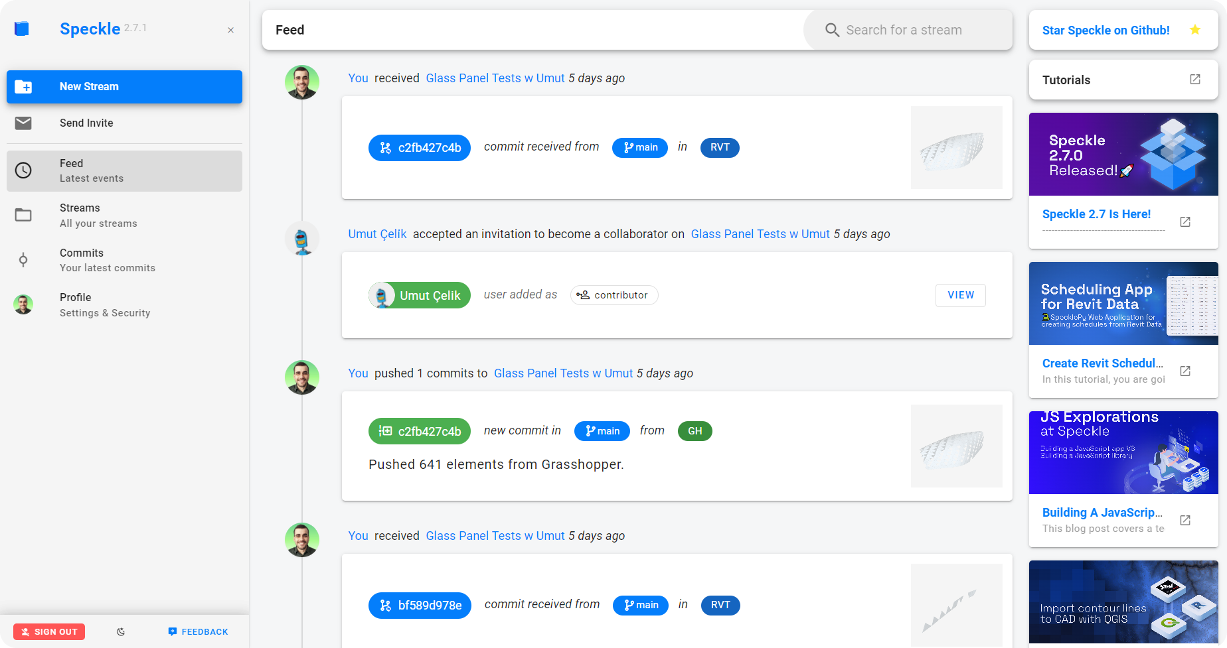Screen dimensions: 1227x648
Task: Open commit c2fb427c4b received chip
Action: click(x=420, y=148)
